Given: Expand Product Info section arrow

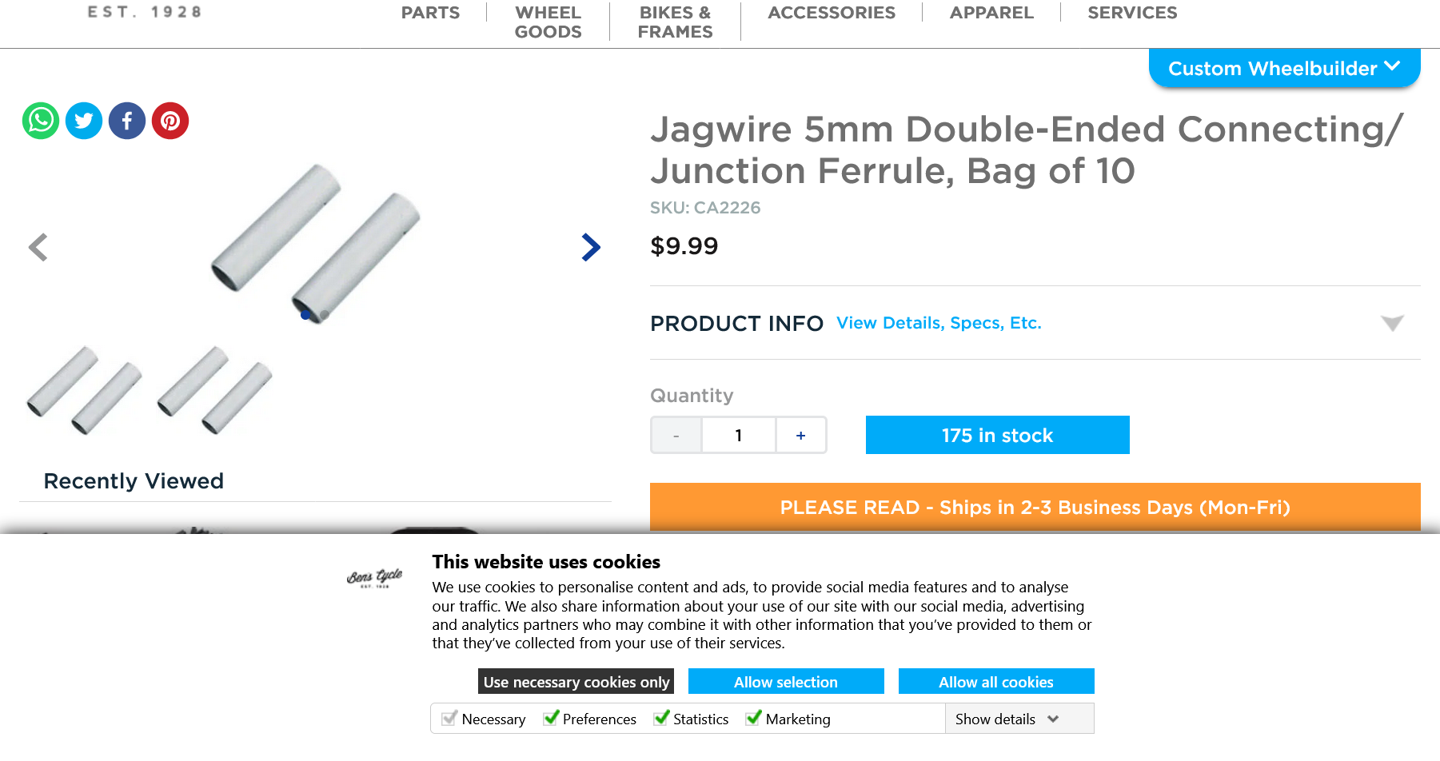Looking at the screenshot, I should pyautogui.click(x=1392, y=323).
